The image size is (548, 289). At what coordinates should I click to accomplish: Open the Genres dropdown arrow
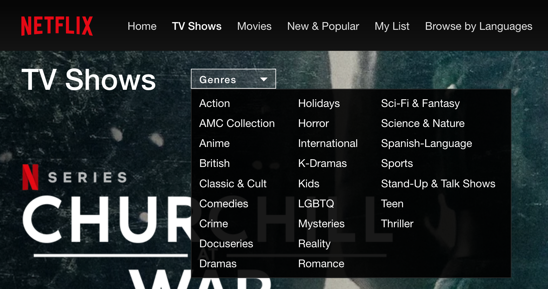tap(263, 79)
